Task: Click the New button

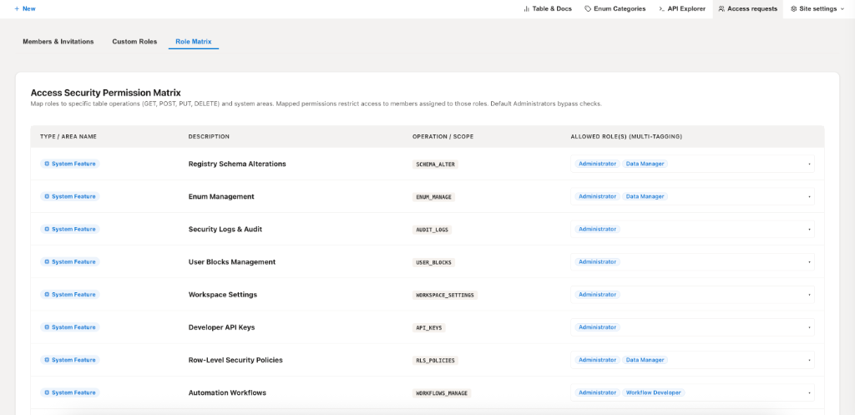Action: (25, 8)
